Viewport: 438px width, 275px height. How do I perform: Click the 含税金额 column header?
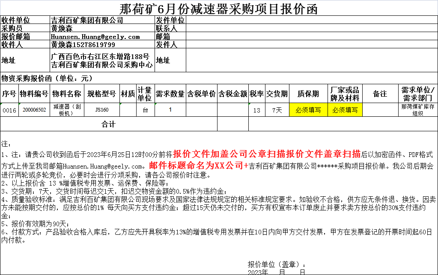click(232, 94)
